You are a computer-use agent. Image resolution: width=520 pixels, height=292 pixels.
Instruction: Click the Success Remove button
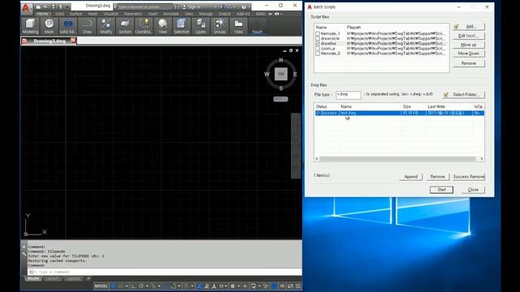point(469,177)
